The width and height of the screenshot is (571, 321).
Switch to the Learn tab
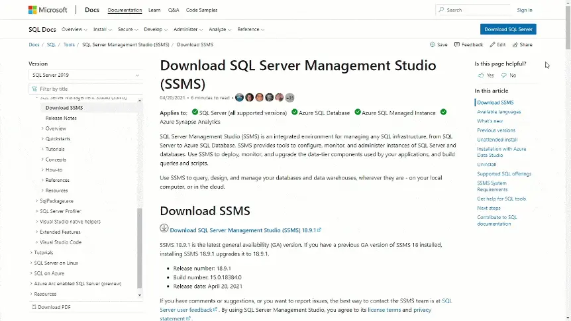click(154, 11)
